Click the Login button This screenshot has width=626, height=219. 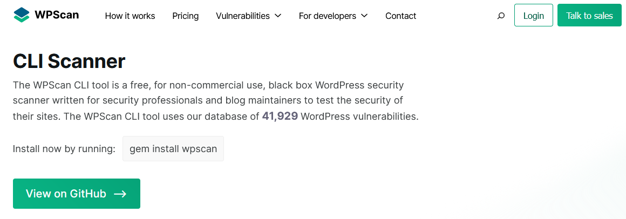click(533, 15)
